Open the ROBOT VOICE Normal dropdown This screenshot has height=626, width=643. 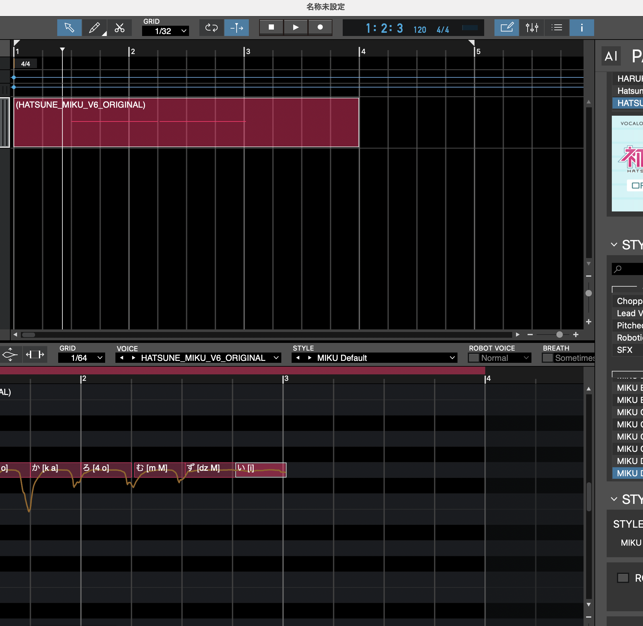[x=505, y=358]
